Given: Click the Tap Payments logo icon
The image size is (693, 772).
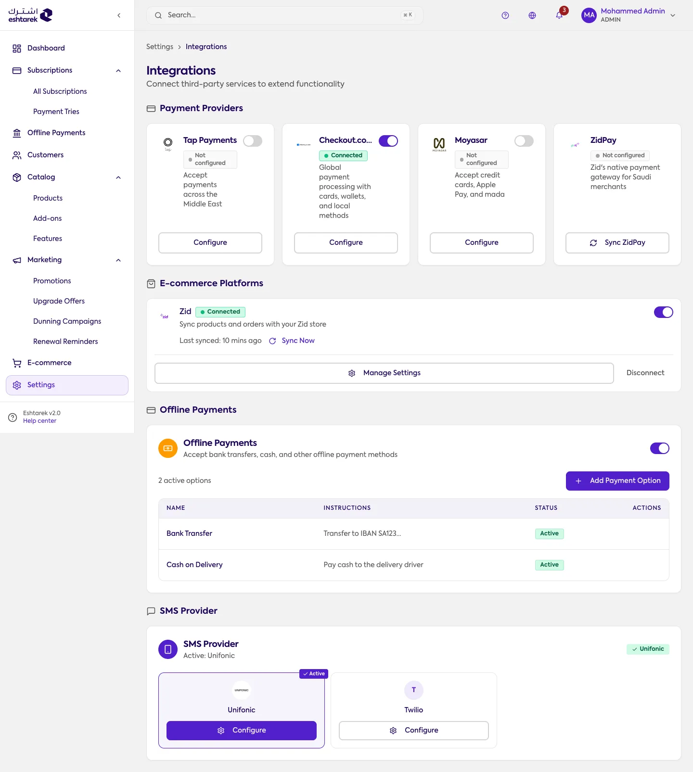Looking at the screenshot, I should (x=168, y=144).
